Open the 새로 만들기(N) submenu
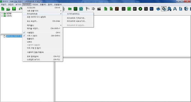Screen dimensions: 191x102 coord(43,11)
